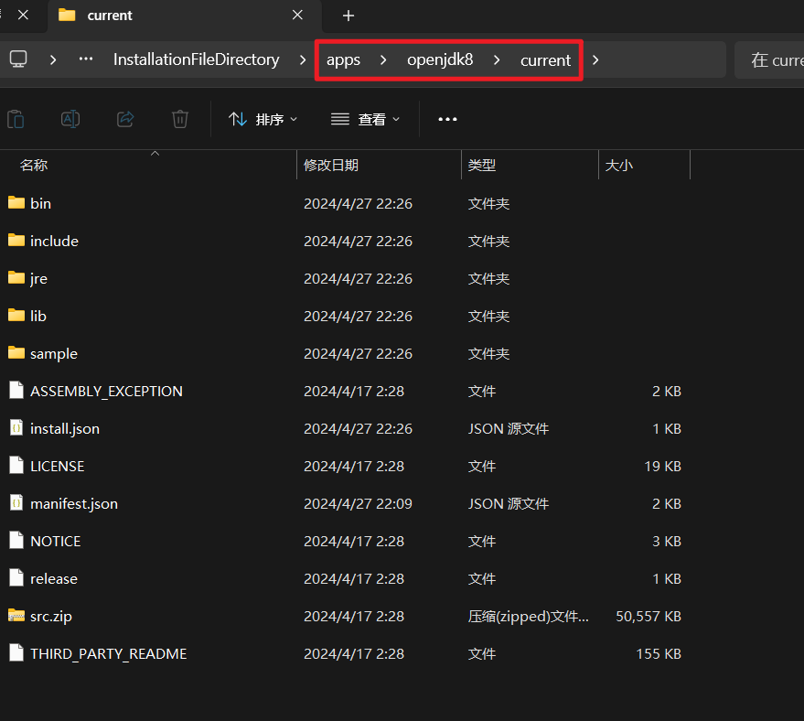The height and width of the screenshot is (721, 804).
Task: Click the '3 KB' size of NOTICE
Action: tap(667, 541)
